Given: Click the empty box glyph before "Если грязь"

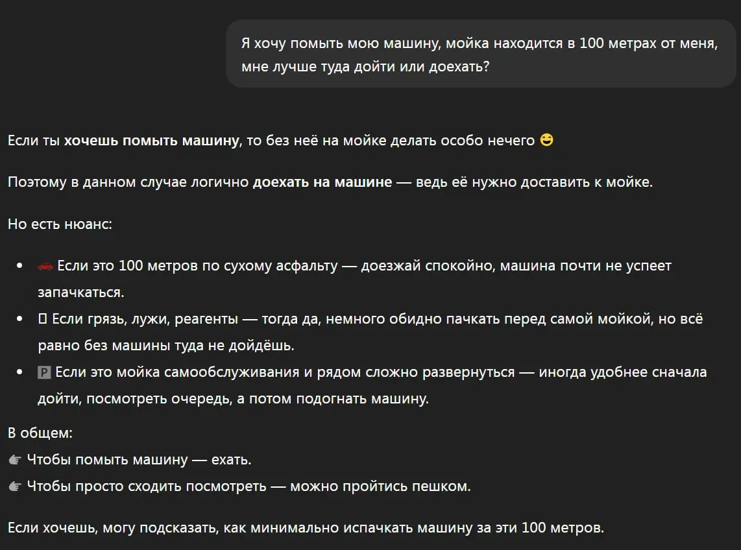Looking at the screenshot, I should [43, 319].
